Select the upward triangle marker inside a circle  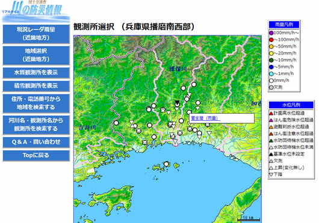163,109
